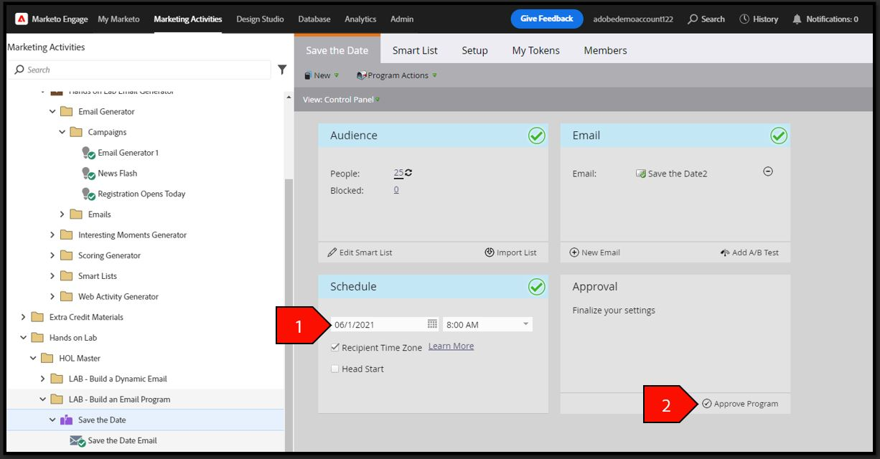Open Analytics in top navigation

coord(360,19)
